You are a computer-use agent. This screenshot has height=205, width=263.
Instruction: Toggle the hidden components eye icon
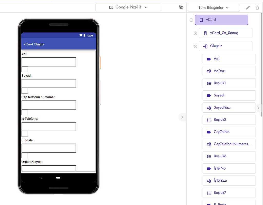(181, 7)
